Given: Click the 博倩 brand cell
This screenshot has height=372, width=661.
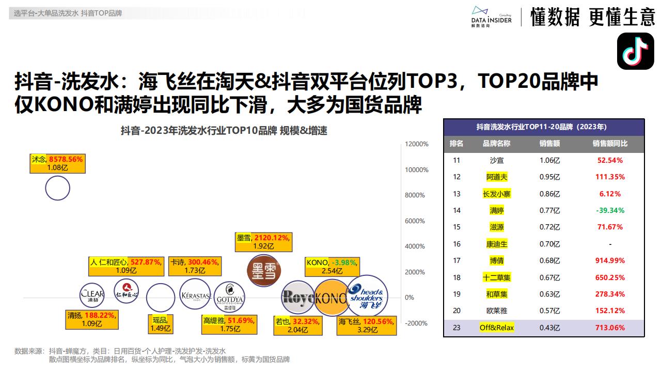Looking at the screenshot, I should coord(496,260).
